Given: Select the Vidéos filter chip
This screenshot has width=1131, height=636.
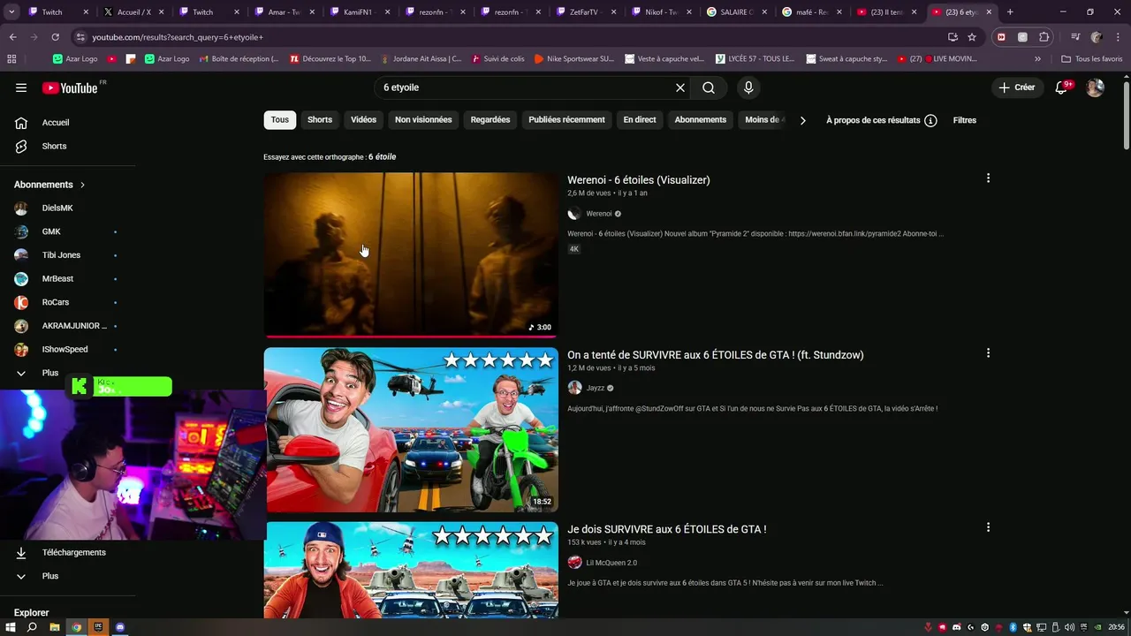Looking at the screenshot, I should (x=363, y=120).
